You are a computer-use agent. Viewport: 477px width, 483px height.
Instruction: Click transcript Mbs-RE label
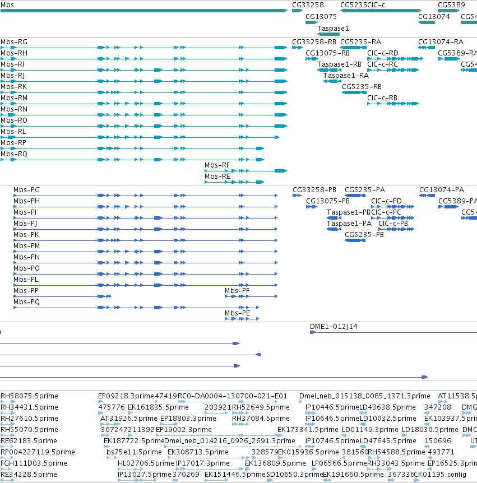pyautogui.click(x=217, y=176)
